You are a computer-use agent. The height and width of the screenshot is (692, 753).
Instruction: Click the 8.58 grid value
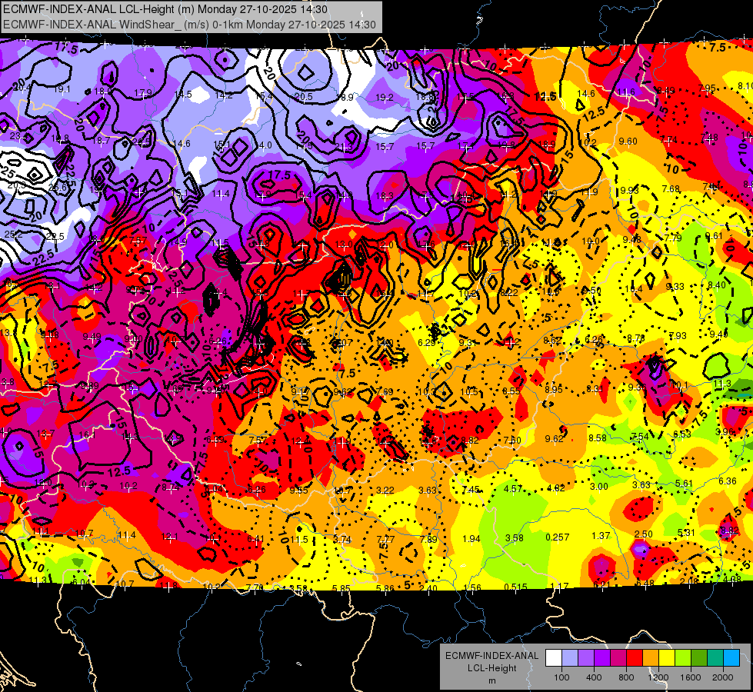(x=598, y=437)
